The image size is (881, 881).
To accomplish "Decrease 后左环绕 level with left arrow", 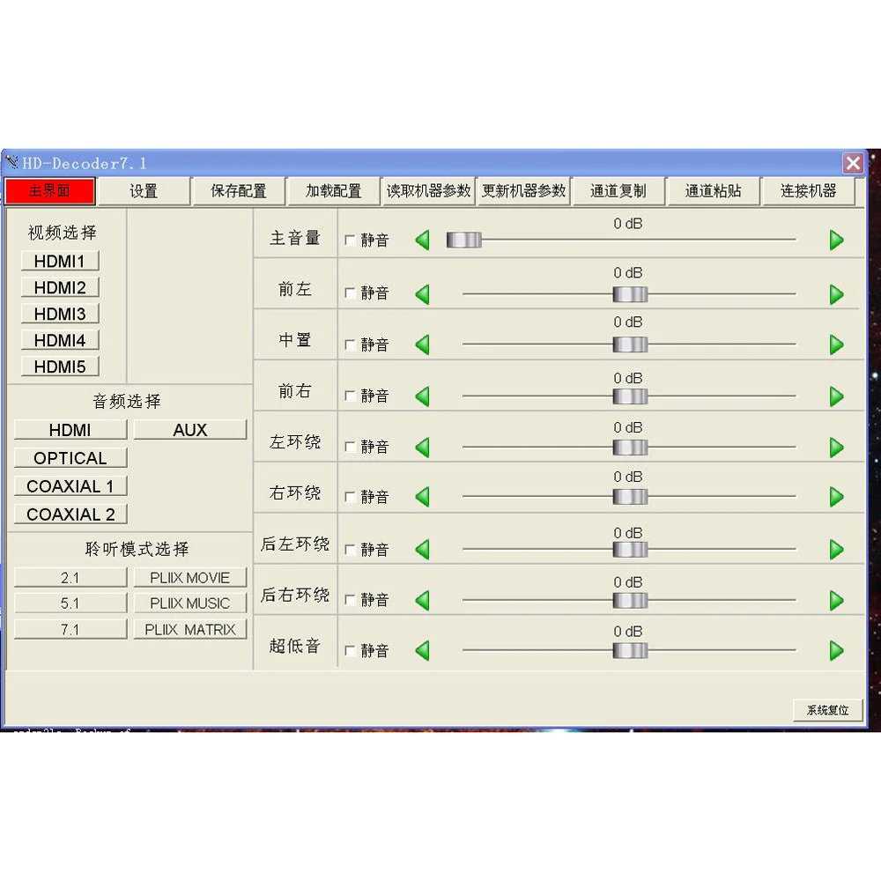I will click(423, 549).
